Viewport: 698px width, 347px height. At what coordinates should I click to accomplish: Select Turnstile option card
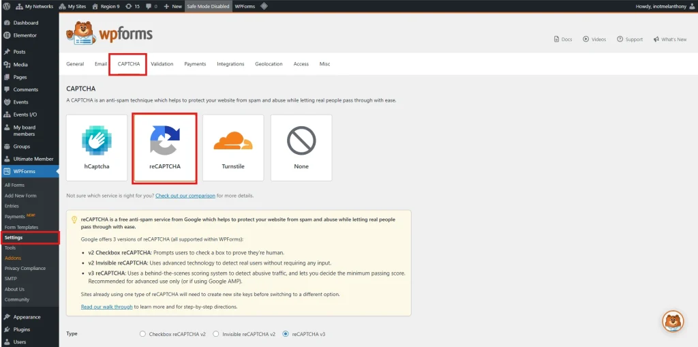233,148
